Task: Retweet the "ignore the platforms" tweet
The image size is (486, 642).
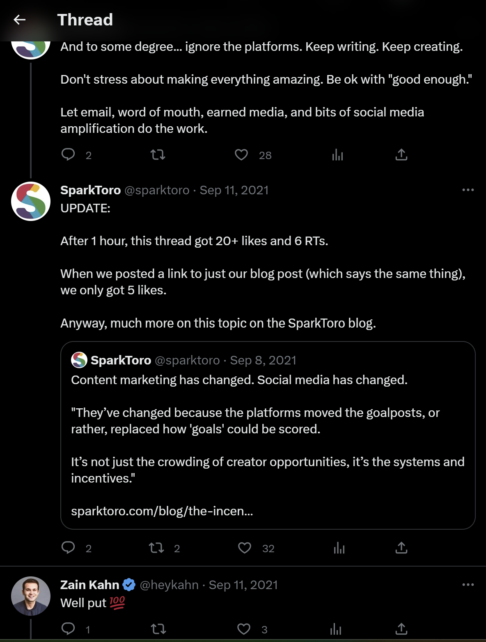Action: (158, 155)
